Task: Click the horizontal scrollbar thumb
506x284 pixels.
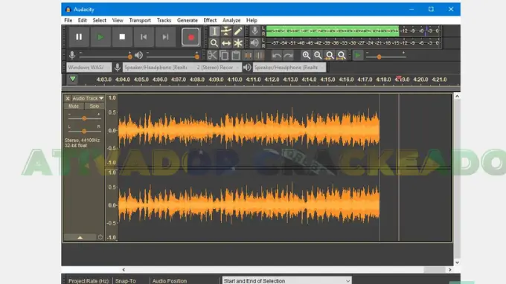Action: (435, 269)
